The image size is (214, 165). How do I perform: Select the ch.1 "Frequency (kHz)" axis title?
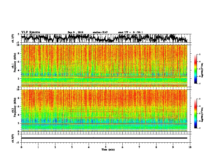pyautogui.click(x=15, y=63)
